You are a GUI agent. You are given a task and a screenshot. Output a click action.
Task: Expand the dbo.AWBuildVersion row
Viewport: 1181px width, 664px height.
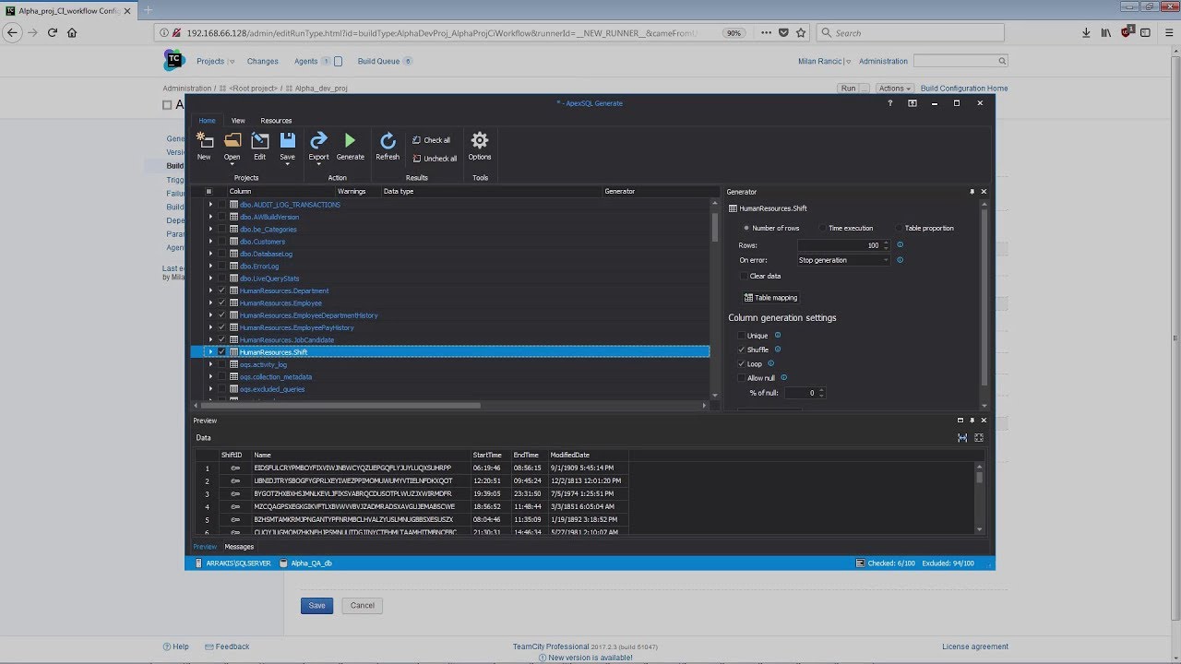click(x=210, y=217)
